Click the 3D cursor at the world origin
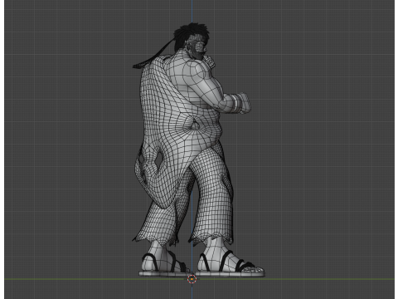This screenshot has height=299, width=398. pyautogui.click(x=192, y=279)
